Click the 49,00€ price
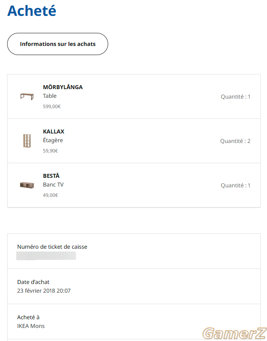 [50, 195]
